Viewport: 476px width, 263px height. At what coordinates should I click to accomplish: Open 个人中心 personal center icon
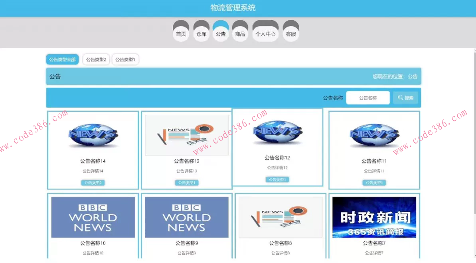(x=265, y=33)
